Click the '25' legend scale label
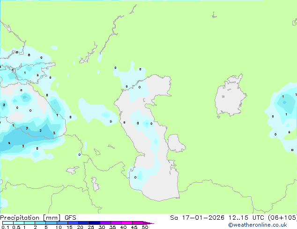 (x=91, y=227)
